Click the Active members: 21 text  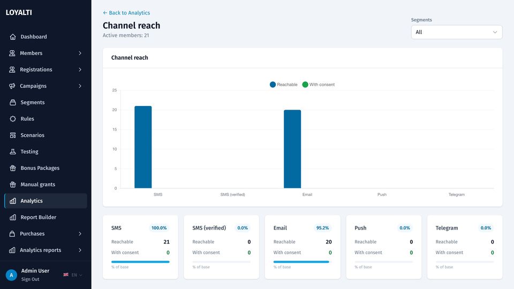coord(125,35)
